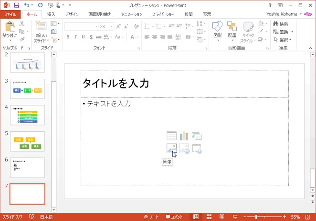Decrease font size button

pos(126,26)
